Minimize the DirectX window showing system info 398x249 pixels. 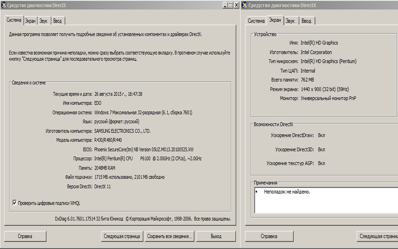[x=225, y=5]
